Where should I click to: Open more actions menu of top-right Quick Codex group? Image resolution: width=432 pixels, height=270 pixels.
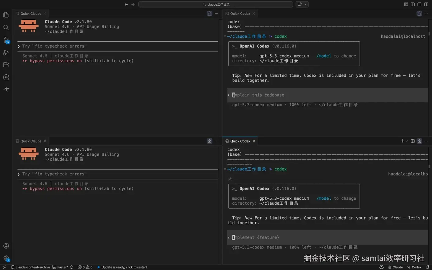[x=426, y=14]
